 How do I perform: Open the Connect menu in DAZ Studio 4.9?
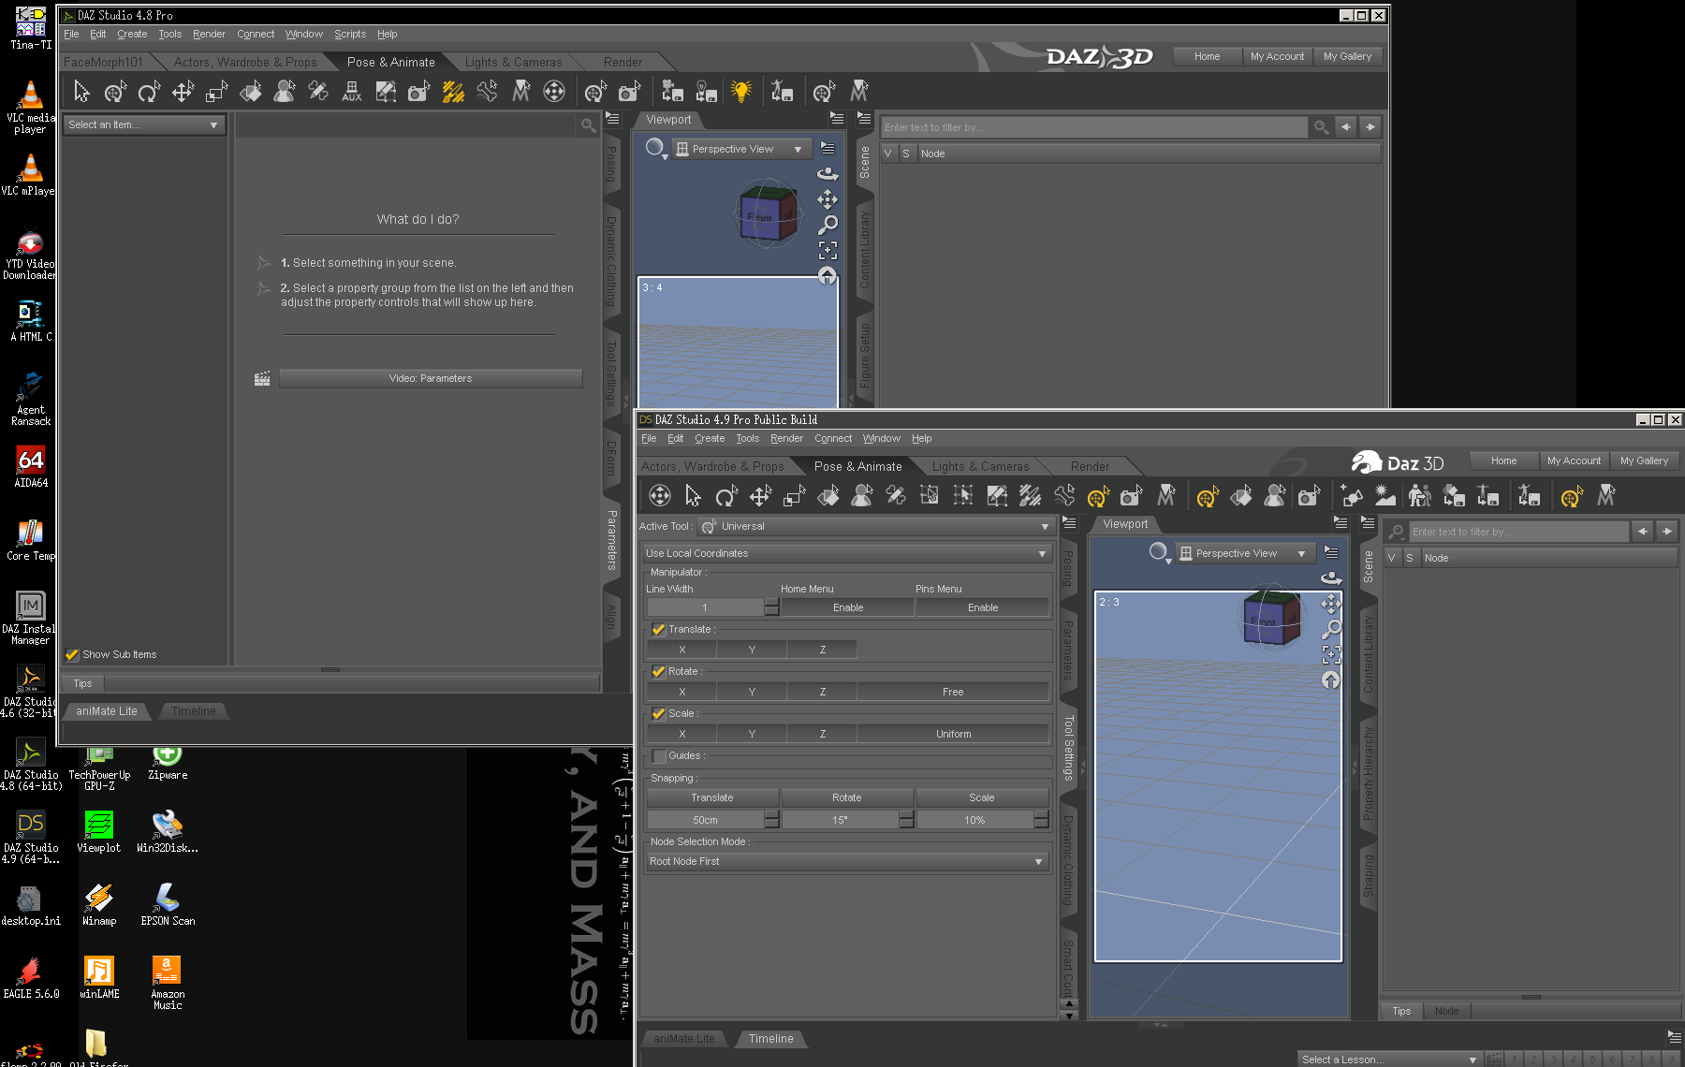pyautogui.click(x=833, y=438)
